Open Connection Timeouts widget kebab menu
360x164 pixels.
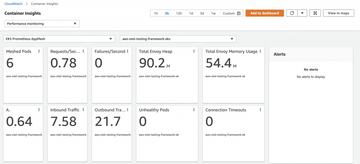[260, 110]
